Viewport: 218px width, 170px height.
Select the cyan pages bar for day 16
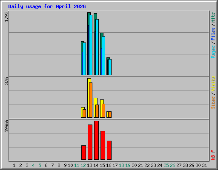110,67
